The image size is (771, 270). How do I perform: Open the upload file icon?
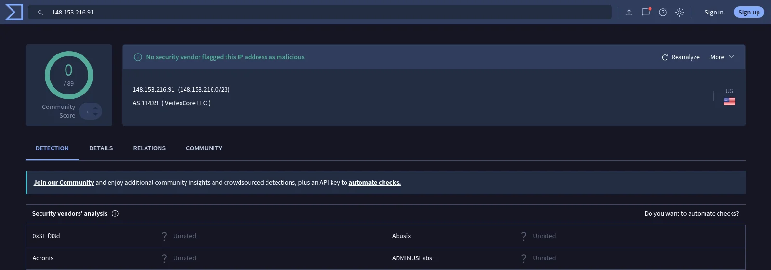(629, 13)
